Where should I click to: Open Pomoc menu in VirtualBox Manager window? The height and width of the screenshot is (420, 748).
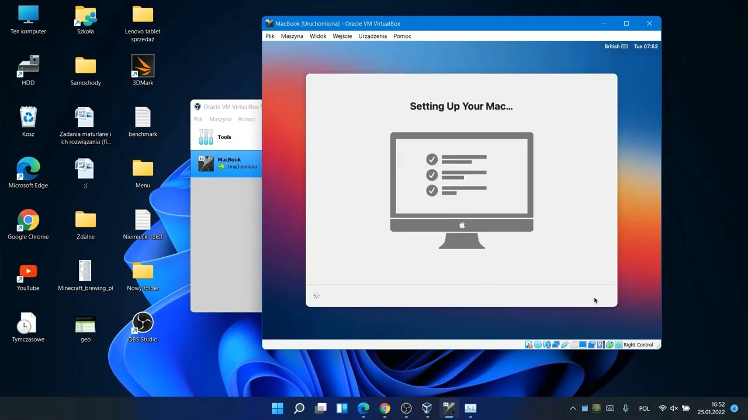pyautogui.click(x=247, y=119)
